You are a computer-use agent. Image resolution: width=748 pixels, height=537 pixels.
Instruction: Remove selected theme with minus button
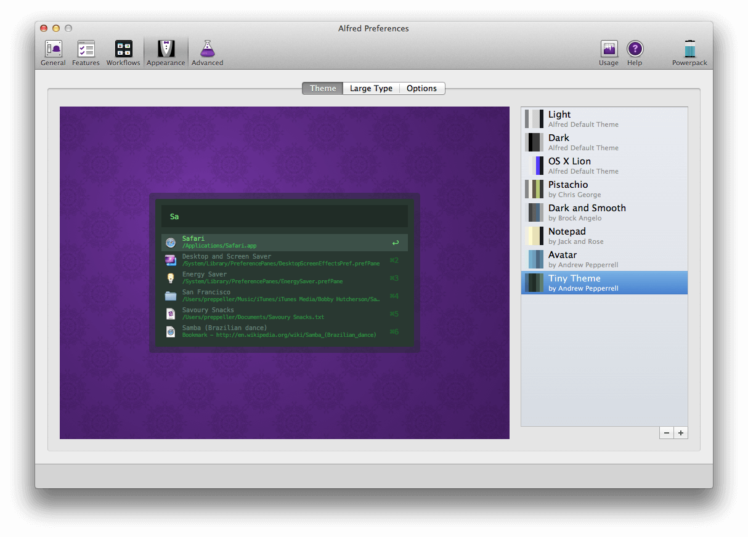click(666, 432)
